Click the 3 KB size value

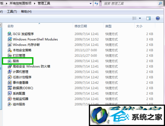(149, 39)
